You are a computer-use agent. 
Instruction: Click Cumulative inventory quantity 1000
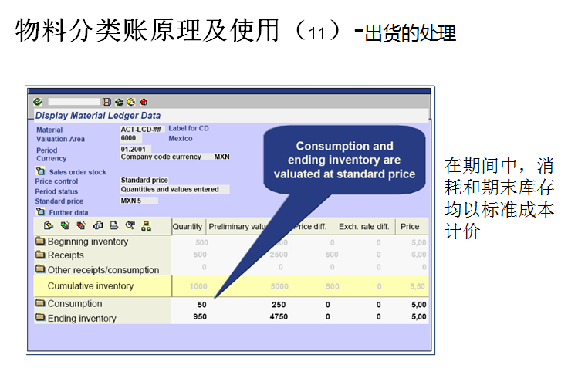click(198, 286)
